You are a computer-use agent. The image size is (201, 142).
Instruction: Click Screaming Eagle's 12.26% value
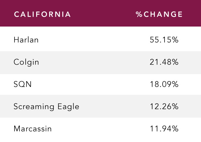[164, 106]
